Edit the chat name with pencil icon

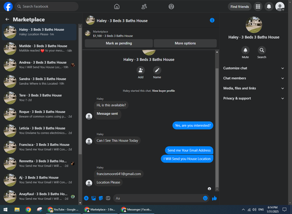point(157,70)
